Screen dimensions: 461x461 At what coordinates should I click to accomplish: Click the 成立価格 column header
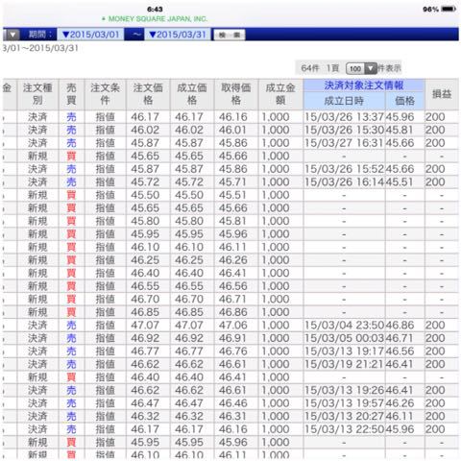click(x=192, y=94)
